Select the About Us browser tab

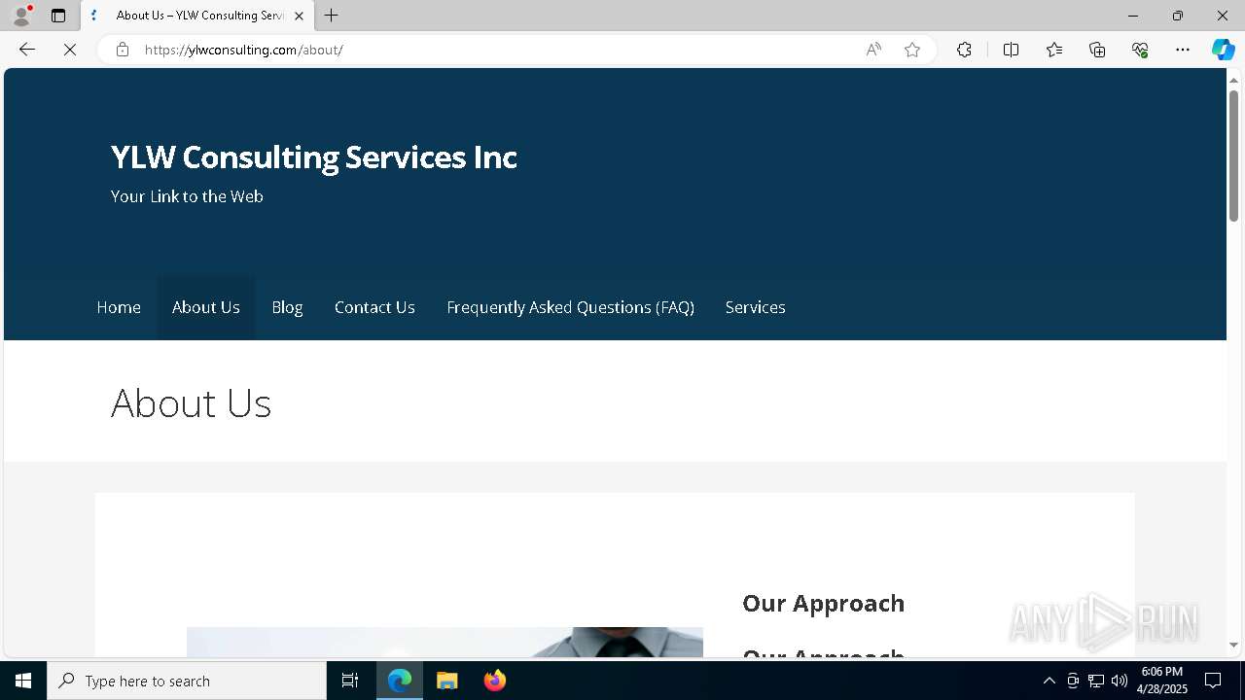click(197, 16)
